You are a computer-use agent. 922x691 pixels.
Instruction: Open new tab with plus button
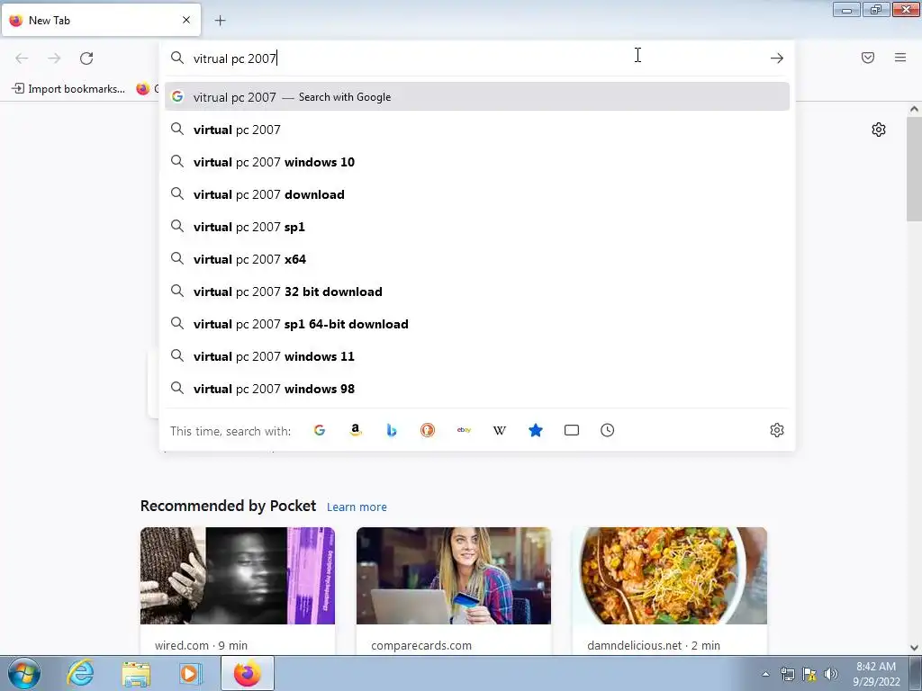(220, 21)
